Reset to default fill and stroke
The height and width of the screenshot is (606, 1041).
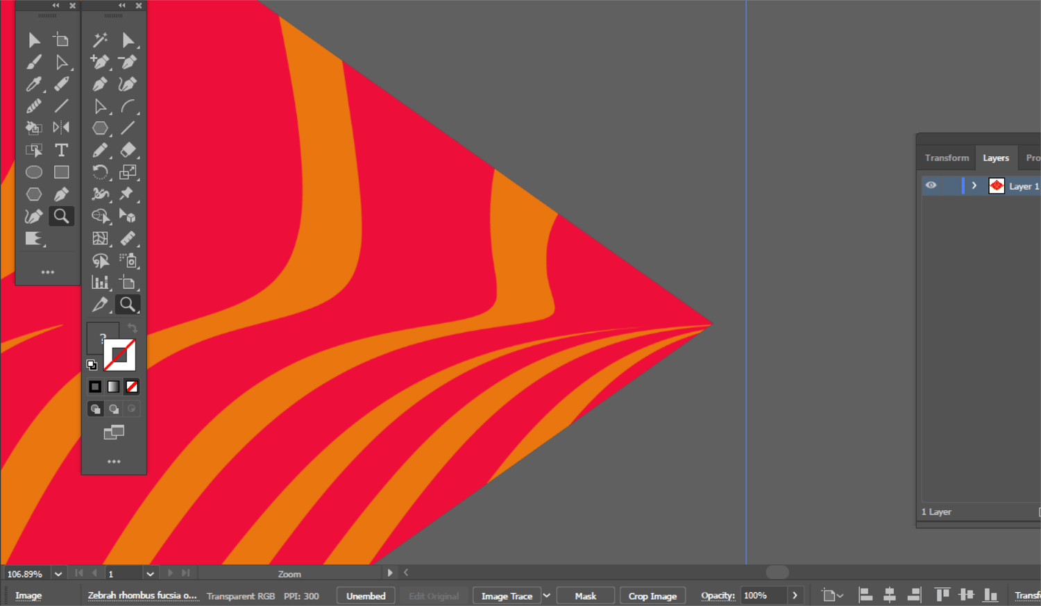click(92, 364)
